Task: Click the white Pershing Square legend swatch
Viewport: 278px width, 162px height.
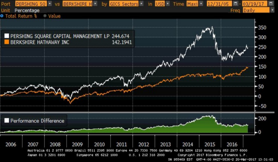Action: point(7,36)
